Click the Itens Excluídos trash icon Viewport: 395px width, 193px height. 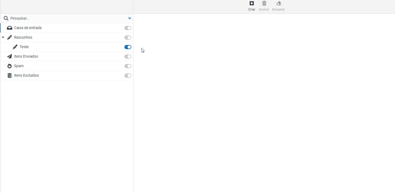coord(10,76)
